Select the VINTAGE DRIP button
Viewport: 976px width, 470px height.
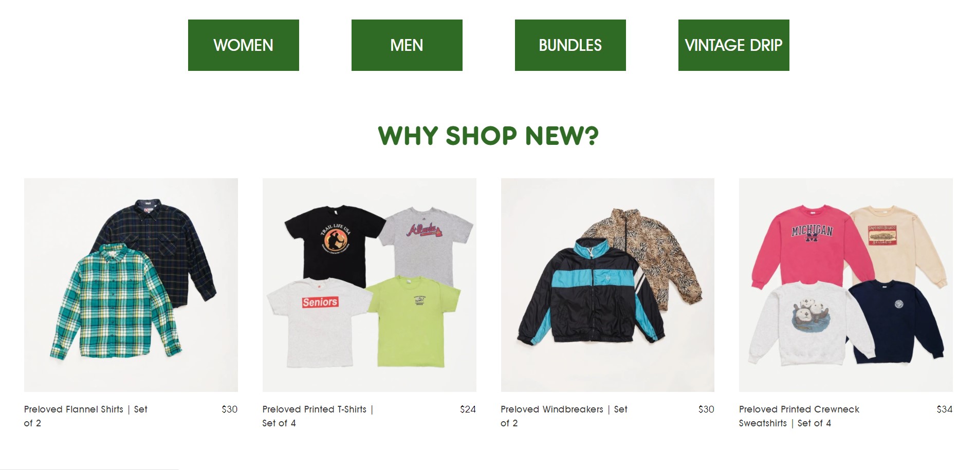click(x=733, y=45)
